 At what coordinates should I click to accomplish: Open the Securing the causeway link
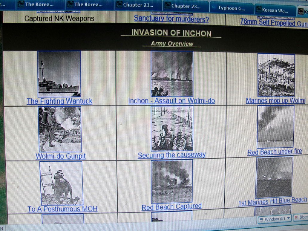pyautogui.click(x=172, y=155)
